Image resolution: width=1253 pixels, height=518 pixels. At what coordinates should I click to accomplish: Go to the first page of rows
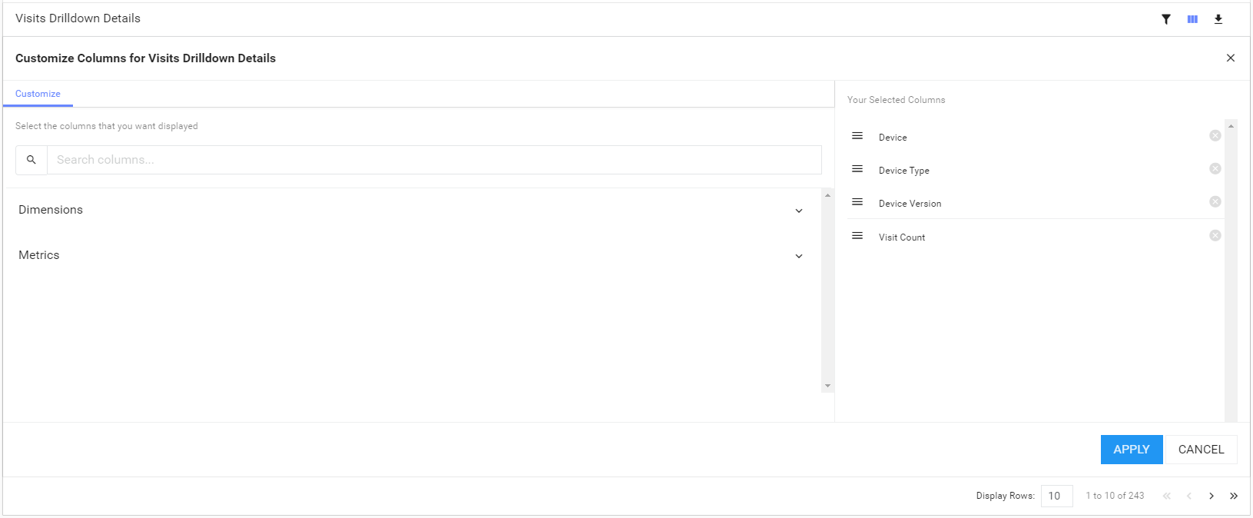click(x=1167, y=496)
